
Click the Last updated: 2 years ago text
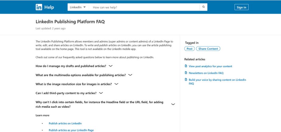click(51, 29)
